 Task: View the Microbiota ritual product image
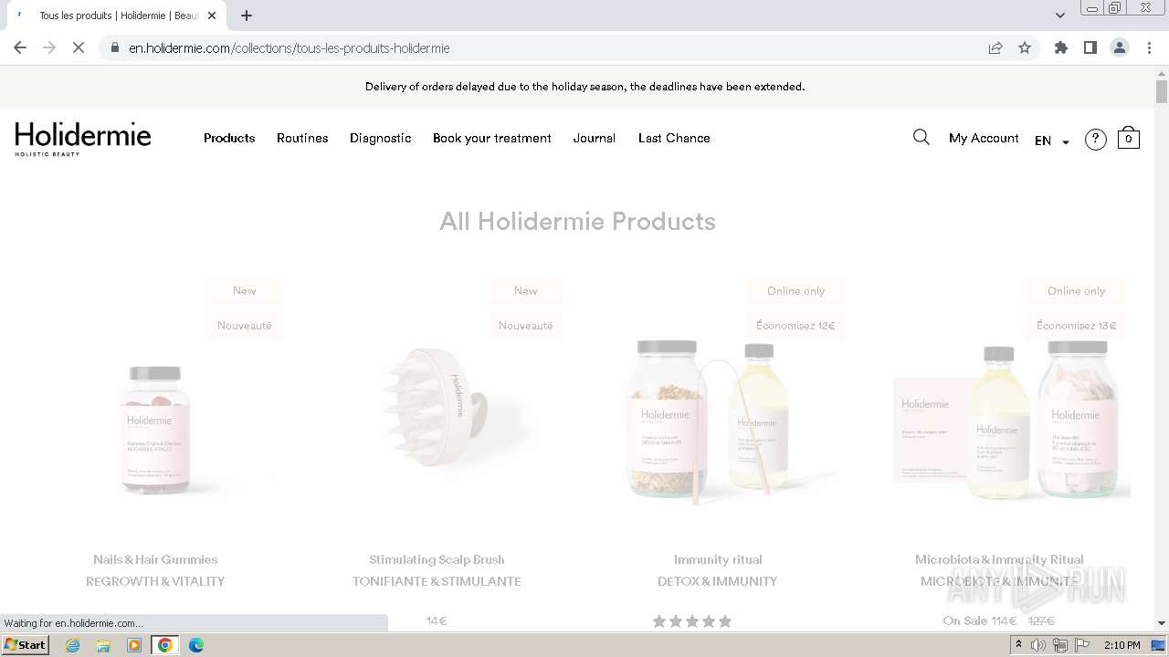1009,422
